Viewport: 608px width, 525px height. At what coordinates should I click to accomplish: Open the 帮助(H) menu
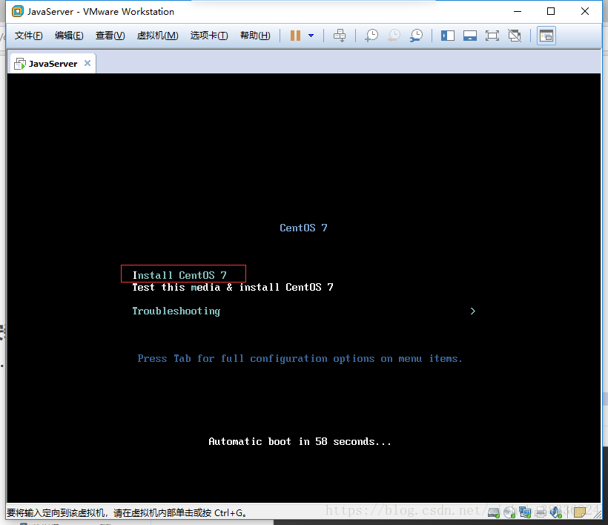(x=255, y=36)
